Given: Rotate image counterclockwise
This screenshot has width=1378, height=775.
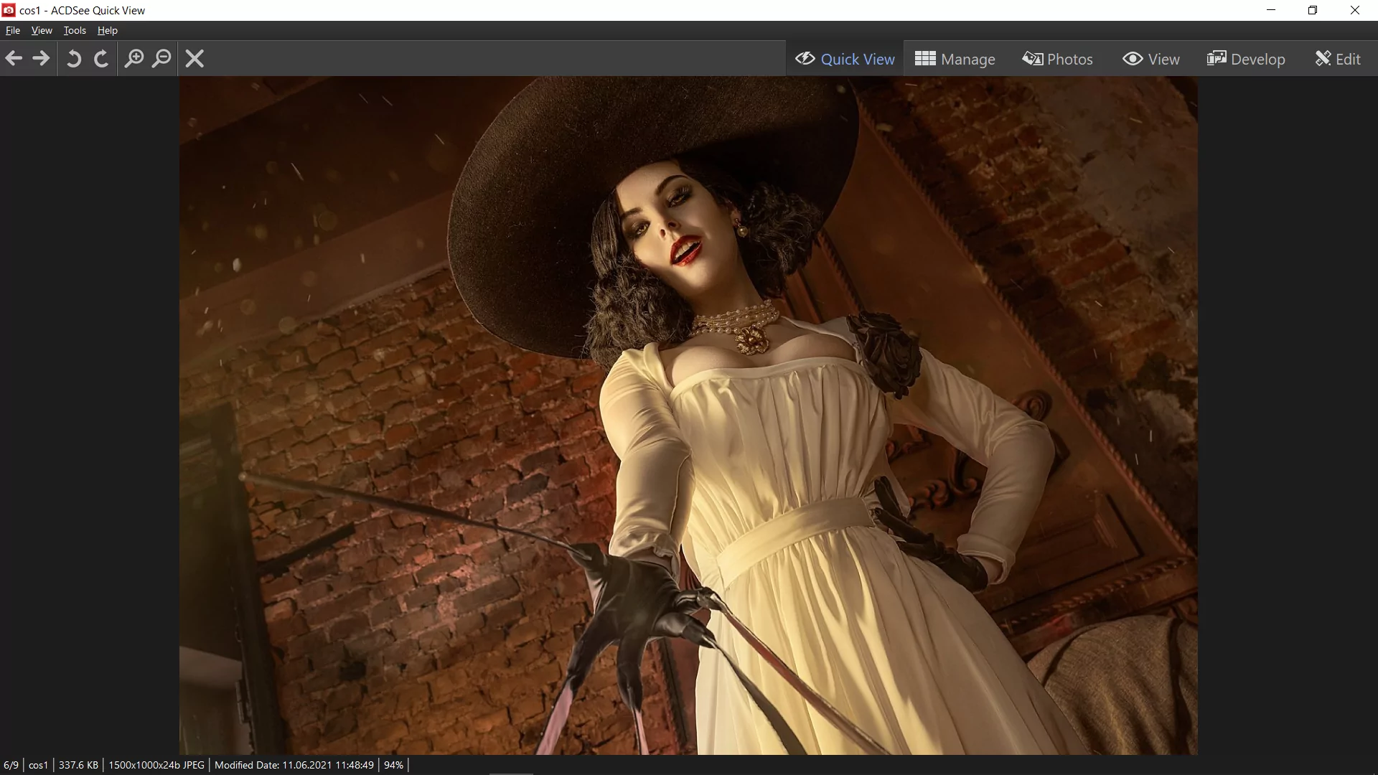Looking at the screenshot, I should point(73,59).
